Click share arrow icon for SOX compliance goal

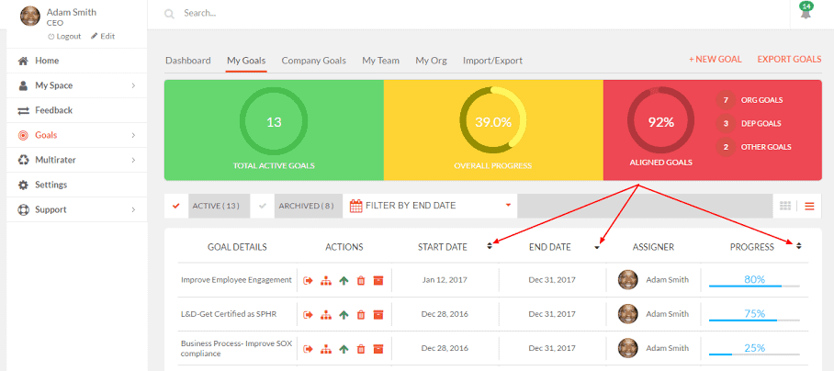(308, 349)
